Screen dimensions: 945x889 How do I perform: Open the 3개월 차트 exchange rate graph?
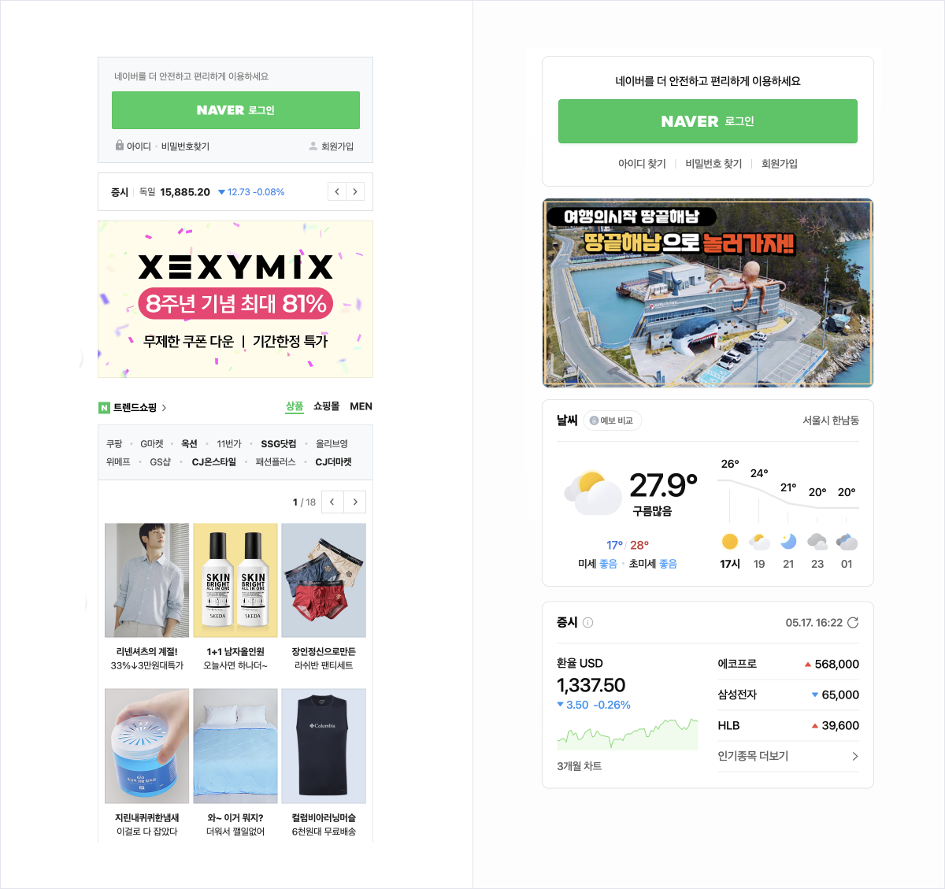[627, 733]
